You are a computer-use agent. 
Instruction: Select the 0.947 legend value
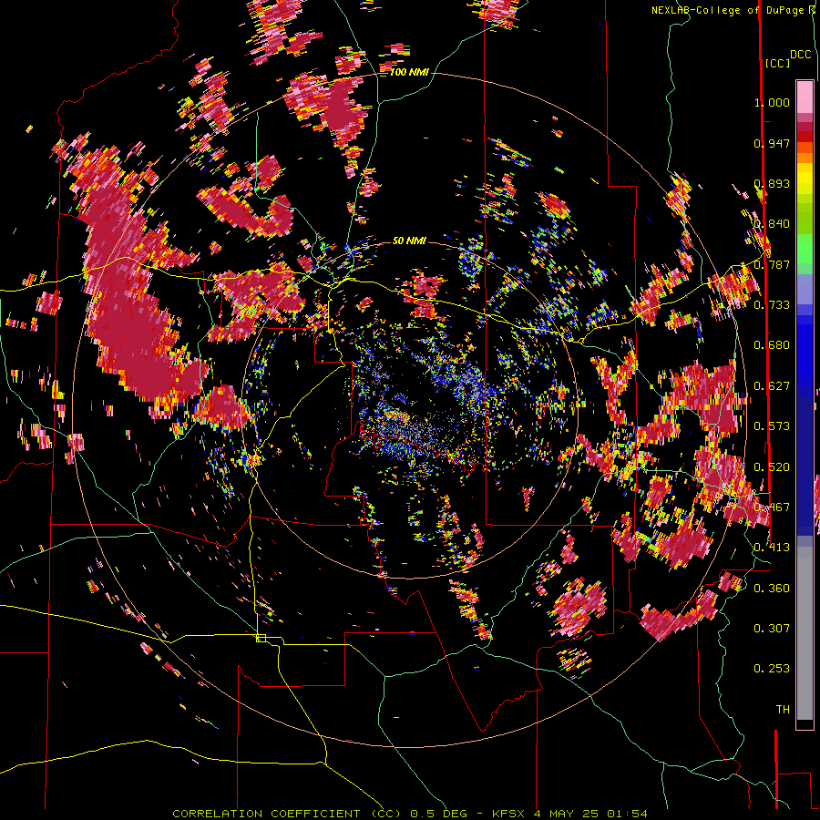click(772, 143)
